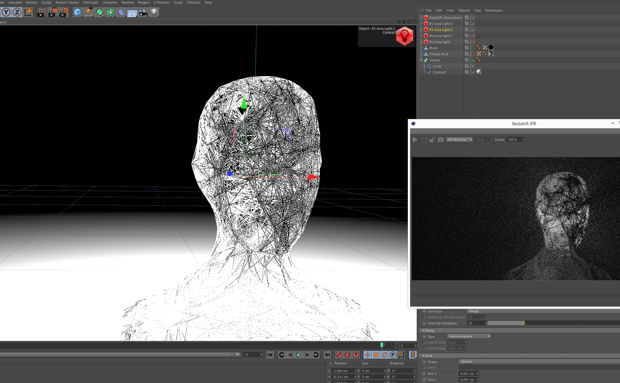Open Decay Type Inverse-square dropdown
This screenshot has width=620, height=383.
click(x=469, y=336)
